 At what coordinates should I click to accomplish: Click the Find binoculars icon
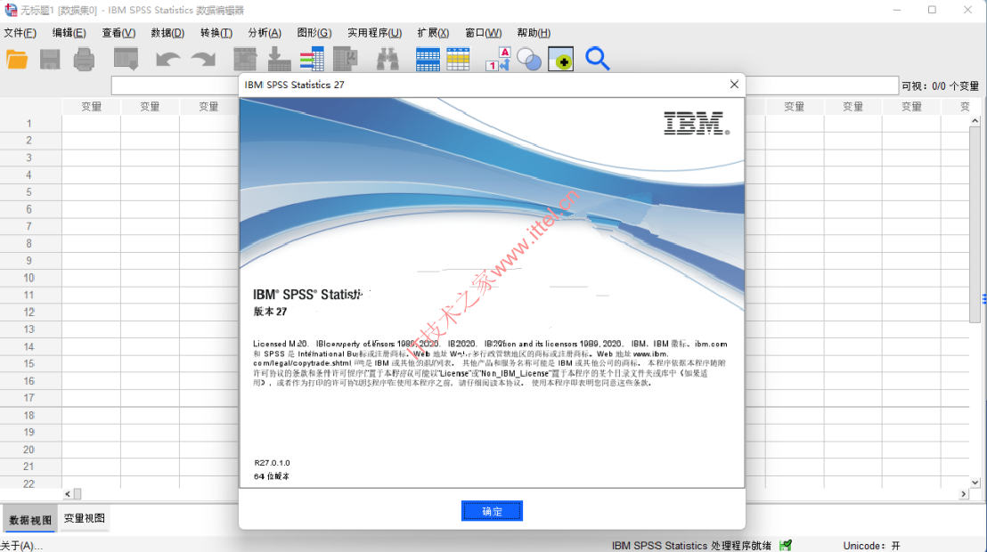click(x=387, y=59)
